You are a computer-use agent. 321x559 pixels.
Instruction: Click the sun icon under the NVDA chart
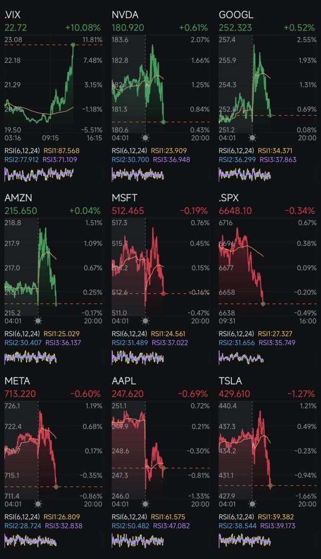coord(145,138)
